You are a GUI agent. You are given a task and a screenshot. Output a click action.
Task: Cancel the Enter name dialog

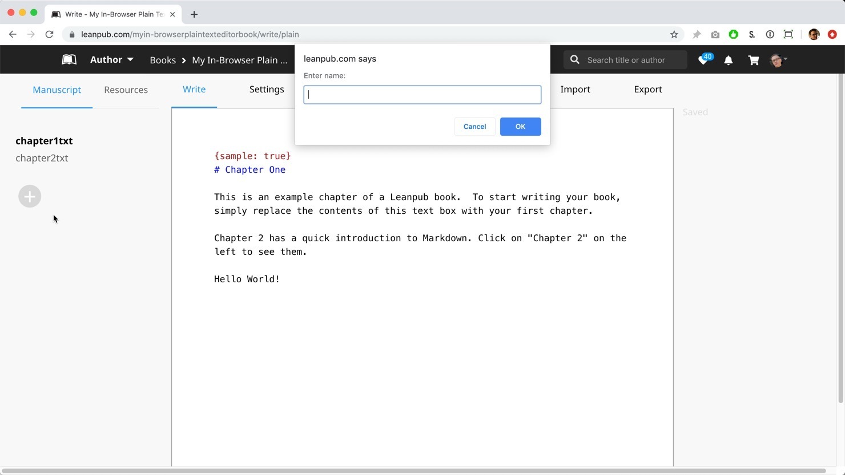click(x=474, y=127)
